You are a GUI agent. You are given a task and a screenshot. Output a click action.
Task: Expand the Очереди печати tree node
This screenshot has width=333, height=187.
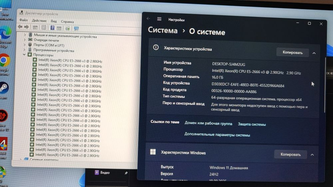coord(25,40)
